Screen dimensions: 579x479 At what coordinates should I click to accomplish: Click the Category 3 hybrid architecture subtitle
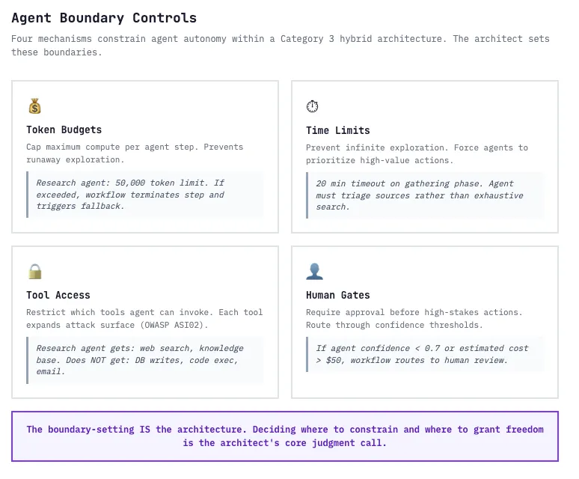[x=281, y=46]
